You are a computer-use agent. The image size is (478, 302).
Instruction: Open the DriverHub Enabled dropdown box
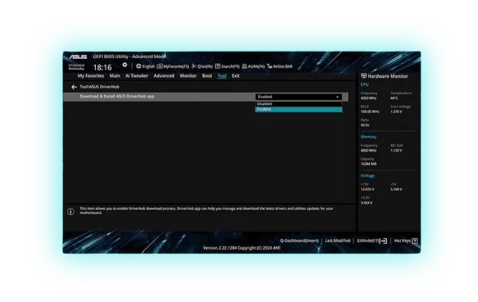(x=298, y=97)
